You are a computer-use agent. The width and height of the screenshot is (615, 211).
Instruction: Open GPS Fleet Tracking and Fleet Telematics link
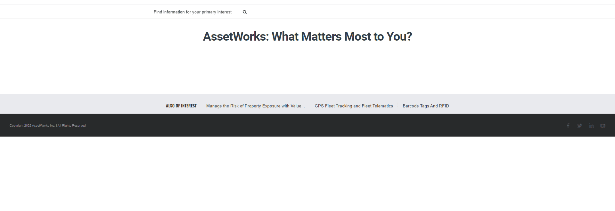(354, 106)
